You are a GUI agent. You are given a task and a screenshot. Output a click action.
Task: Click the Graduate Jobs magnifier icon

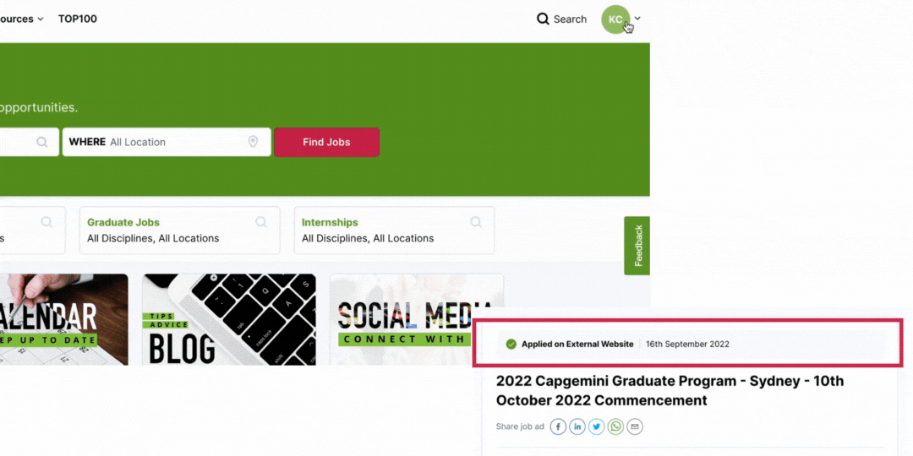(x=261, y=221)
